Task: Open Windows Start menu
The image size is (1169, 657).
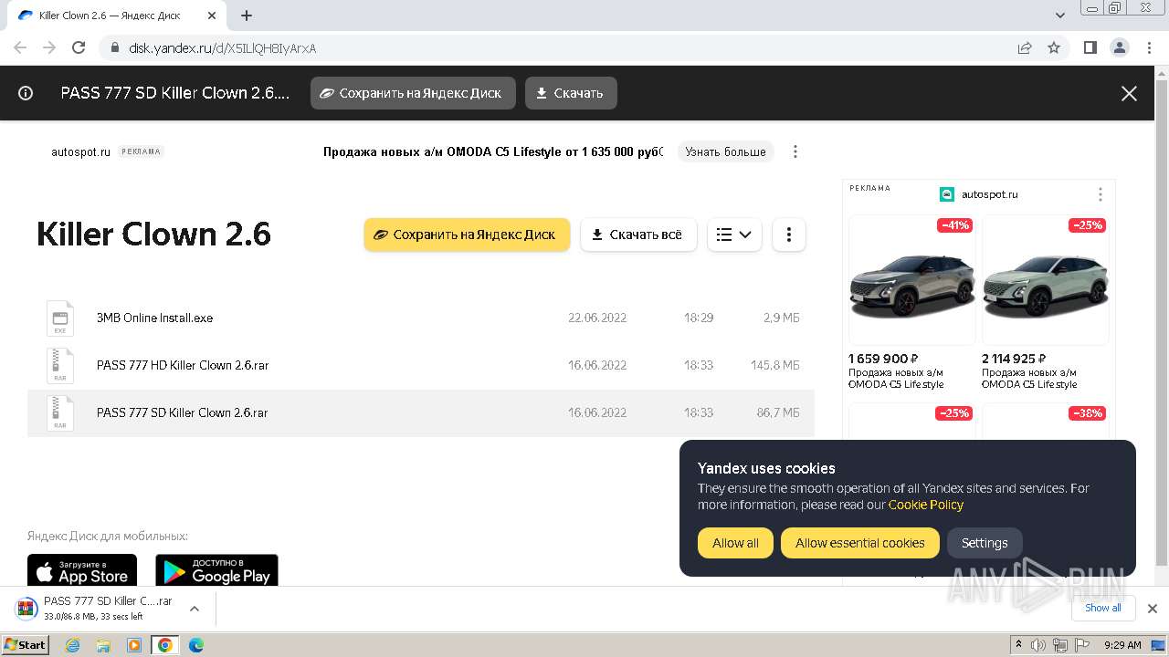Action: [x=25, y=645]
